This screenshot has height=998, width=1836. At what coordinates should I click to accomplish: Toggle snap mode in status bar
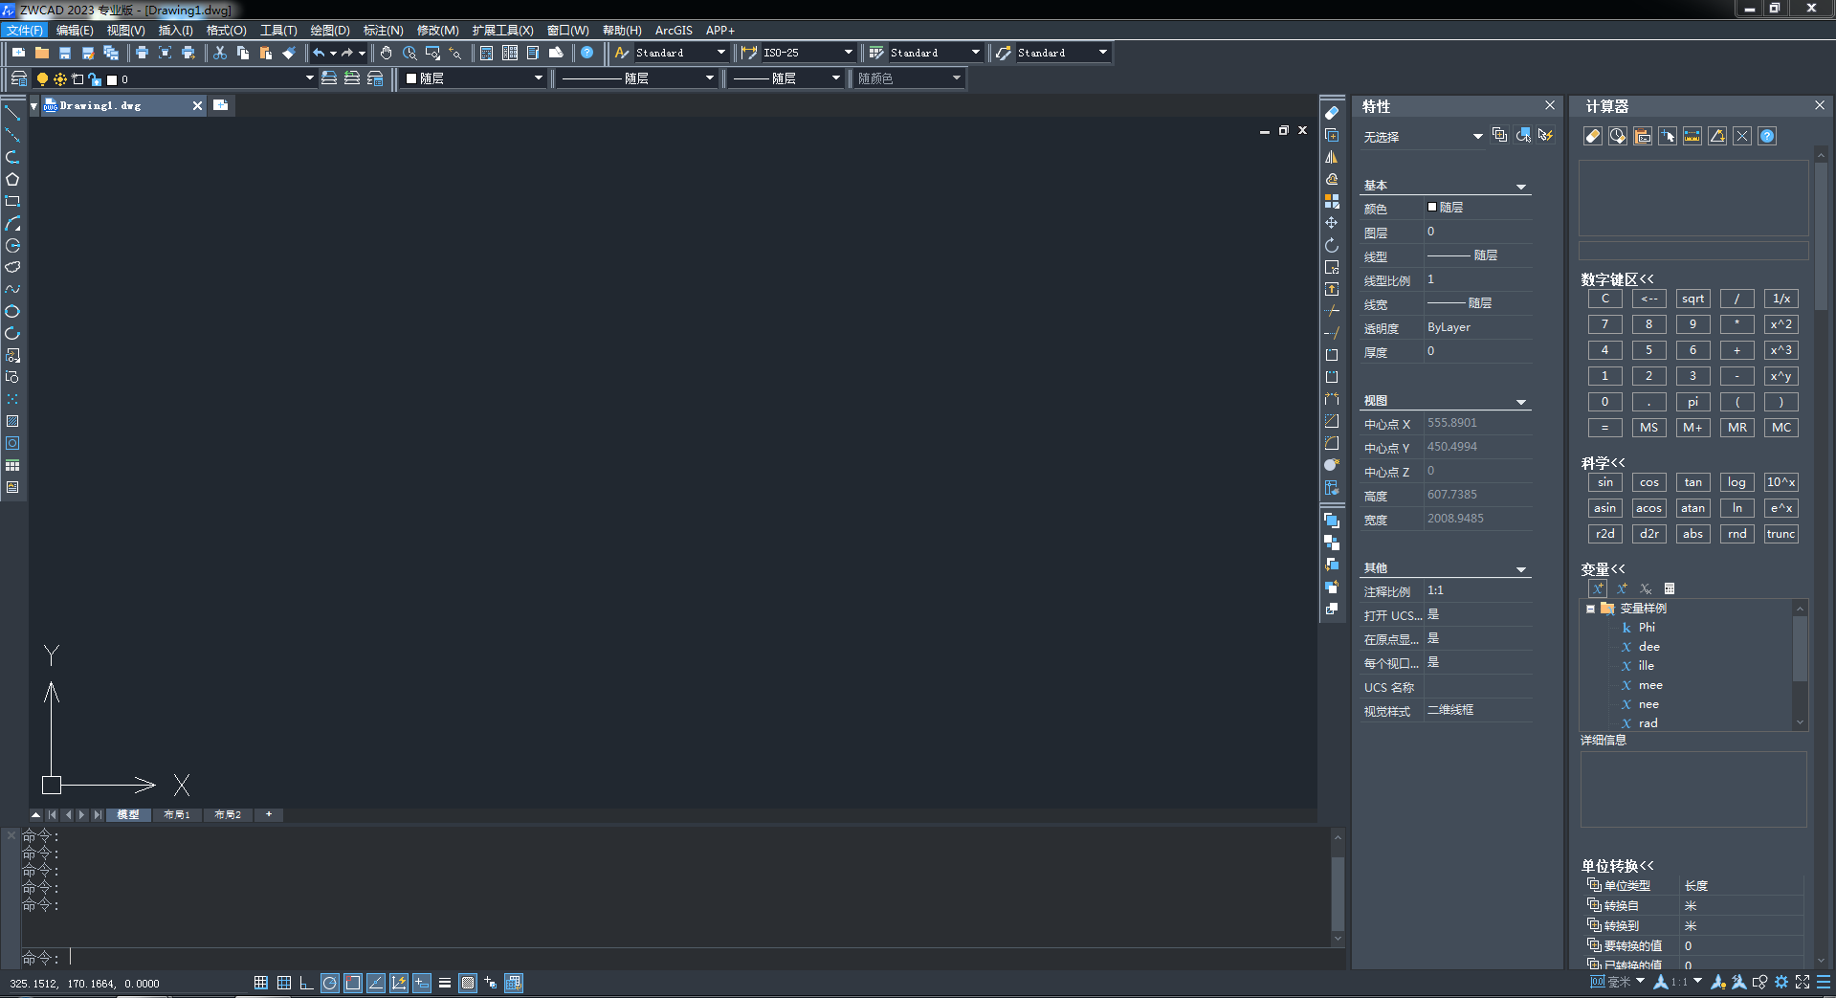[261, 983]
